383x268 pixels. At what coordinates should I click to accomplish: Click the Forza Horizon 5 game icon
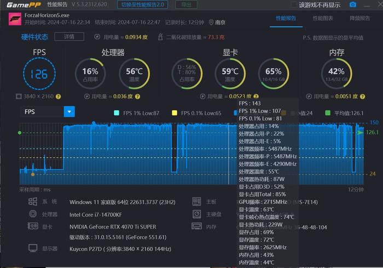click(x=15, y=20)
